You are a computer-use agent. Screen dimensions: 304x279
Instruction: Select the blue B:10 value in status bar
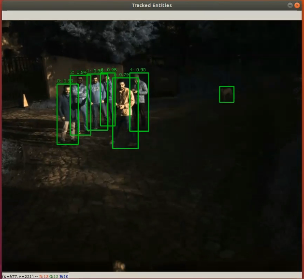[64, 276]
